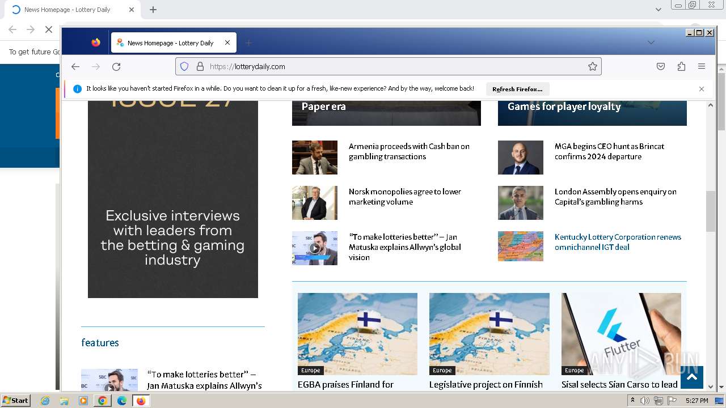Reload the lotterydaily.com page in Firefox
This screenshot has height=408, width=726.
pyautogui.click(x=116, y=66)
